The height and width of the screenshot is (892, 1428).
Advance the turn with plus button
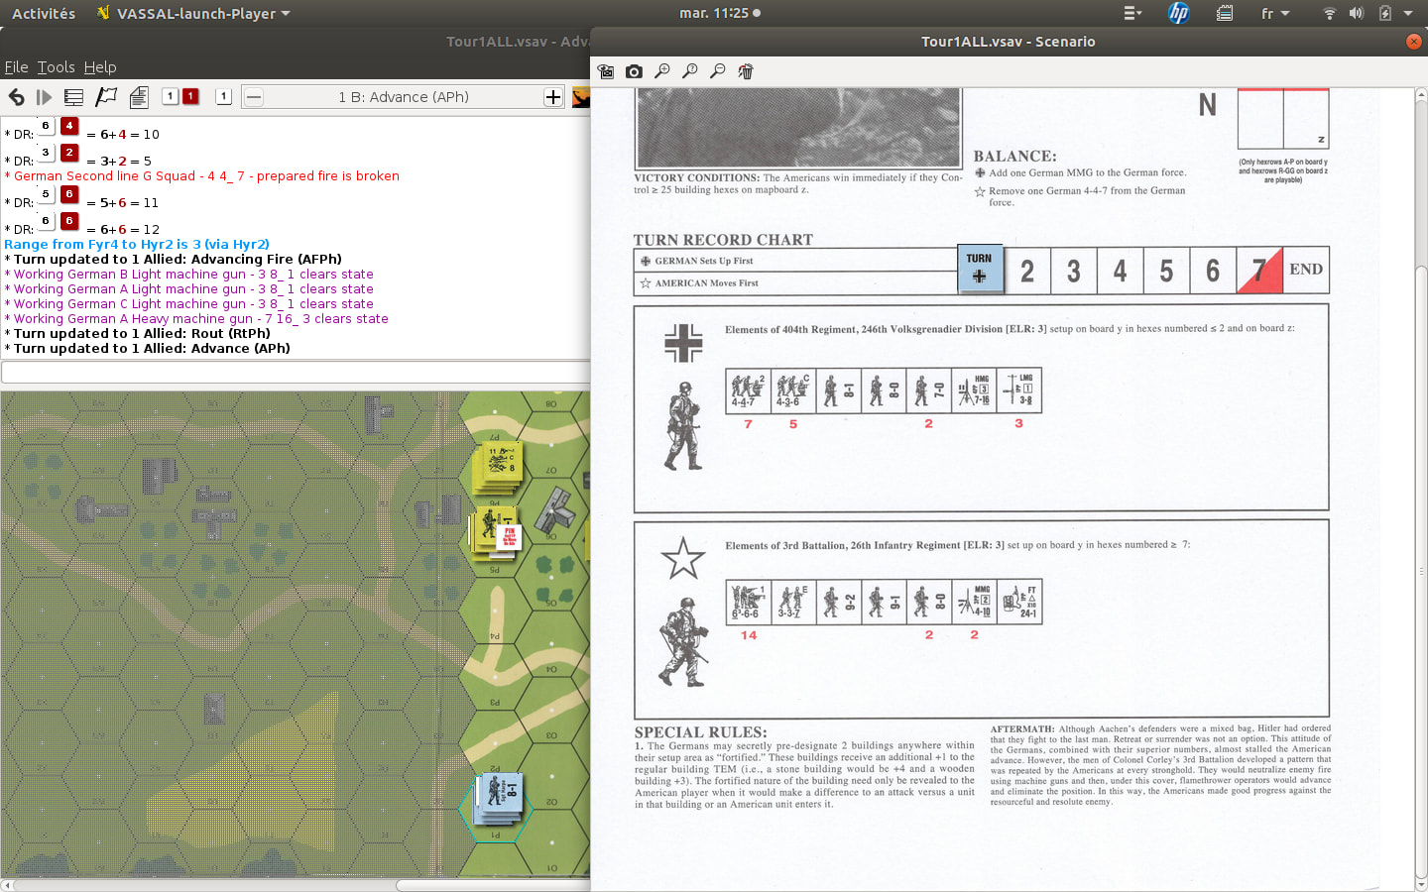pyautogui.click(x=553, y=97)
